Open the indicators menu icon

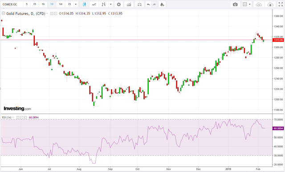click(129, 4)
